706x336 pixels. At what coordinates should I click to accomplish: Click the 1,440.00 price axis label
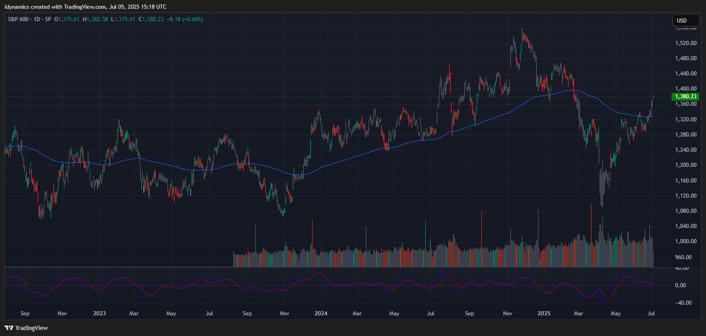pyautogui.click(x=686, y=74)
